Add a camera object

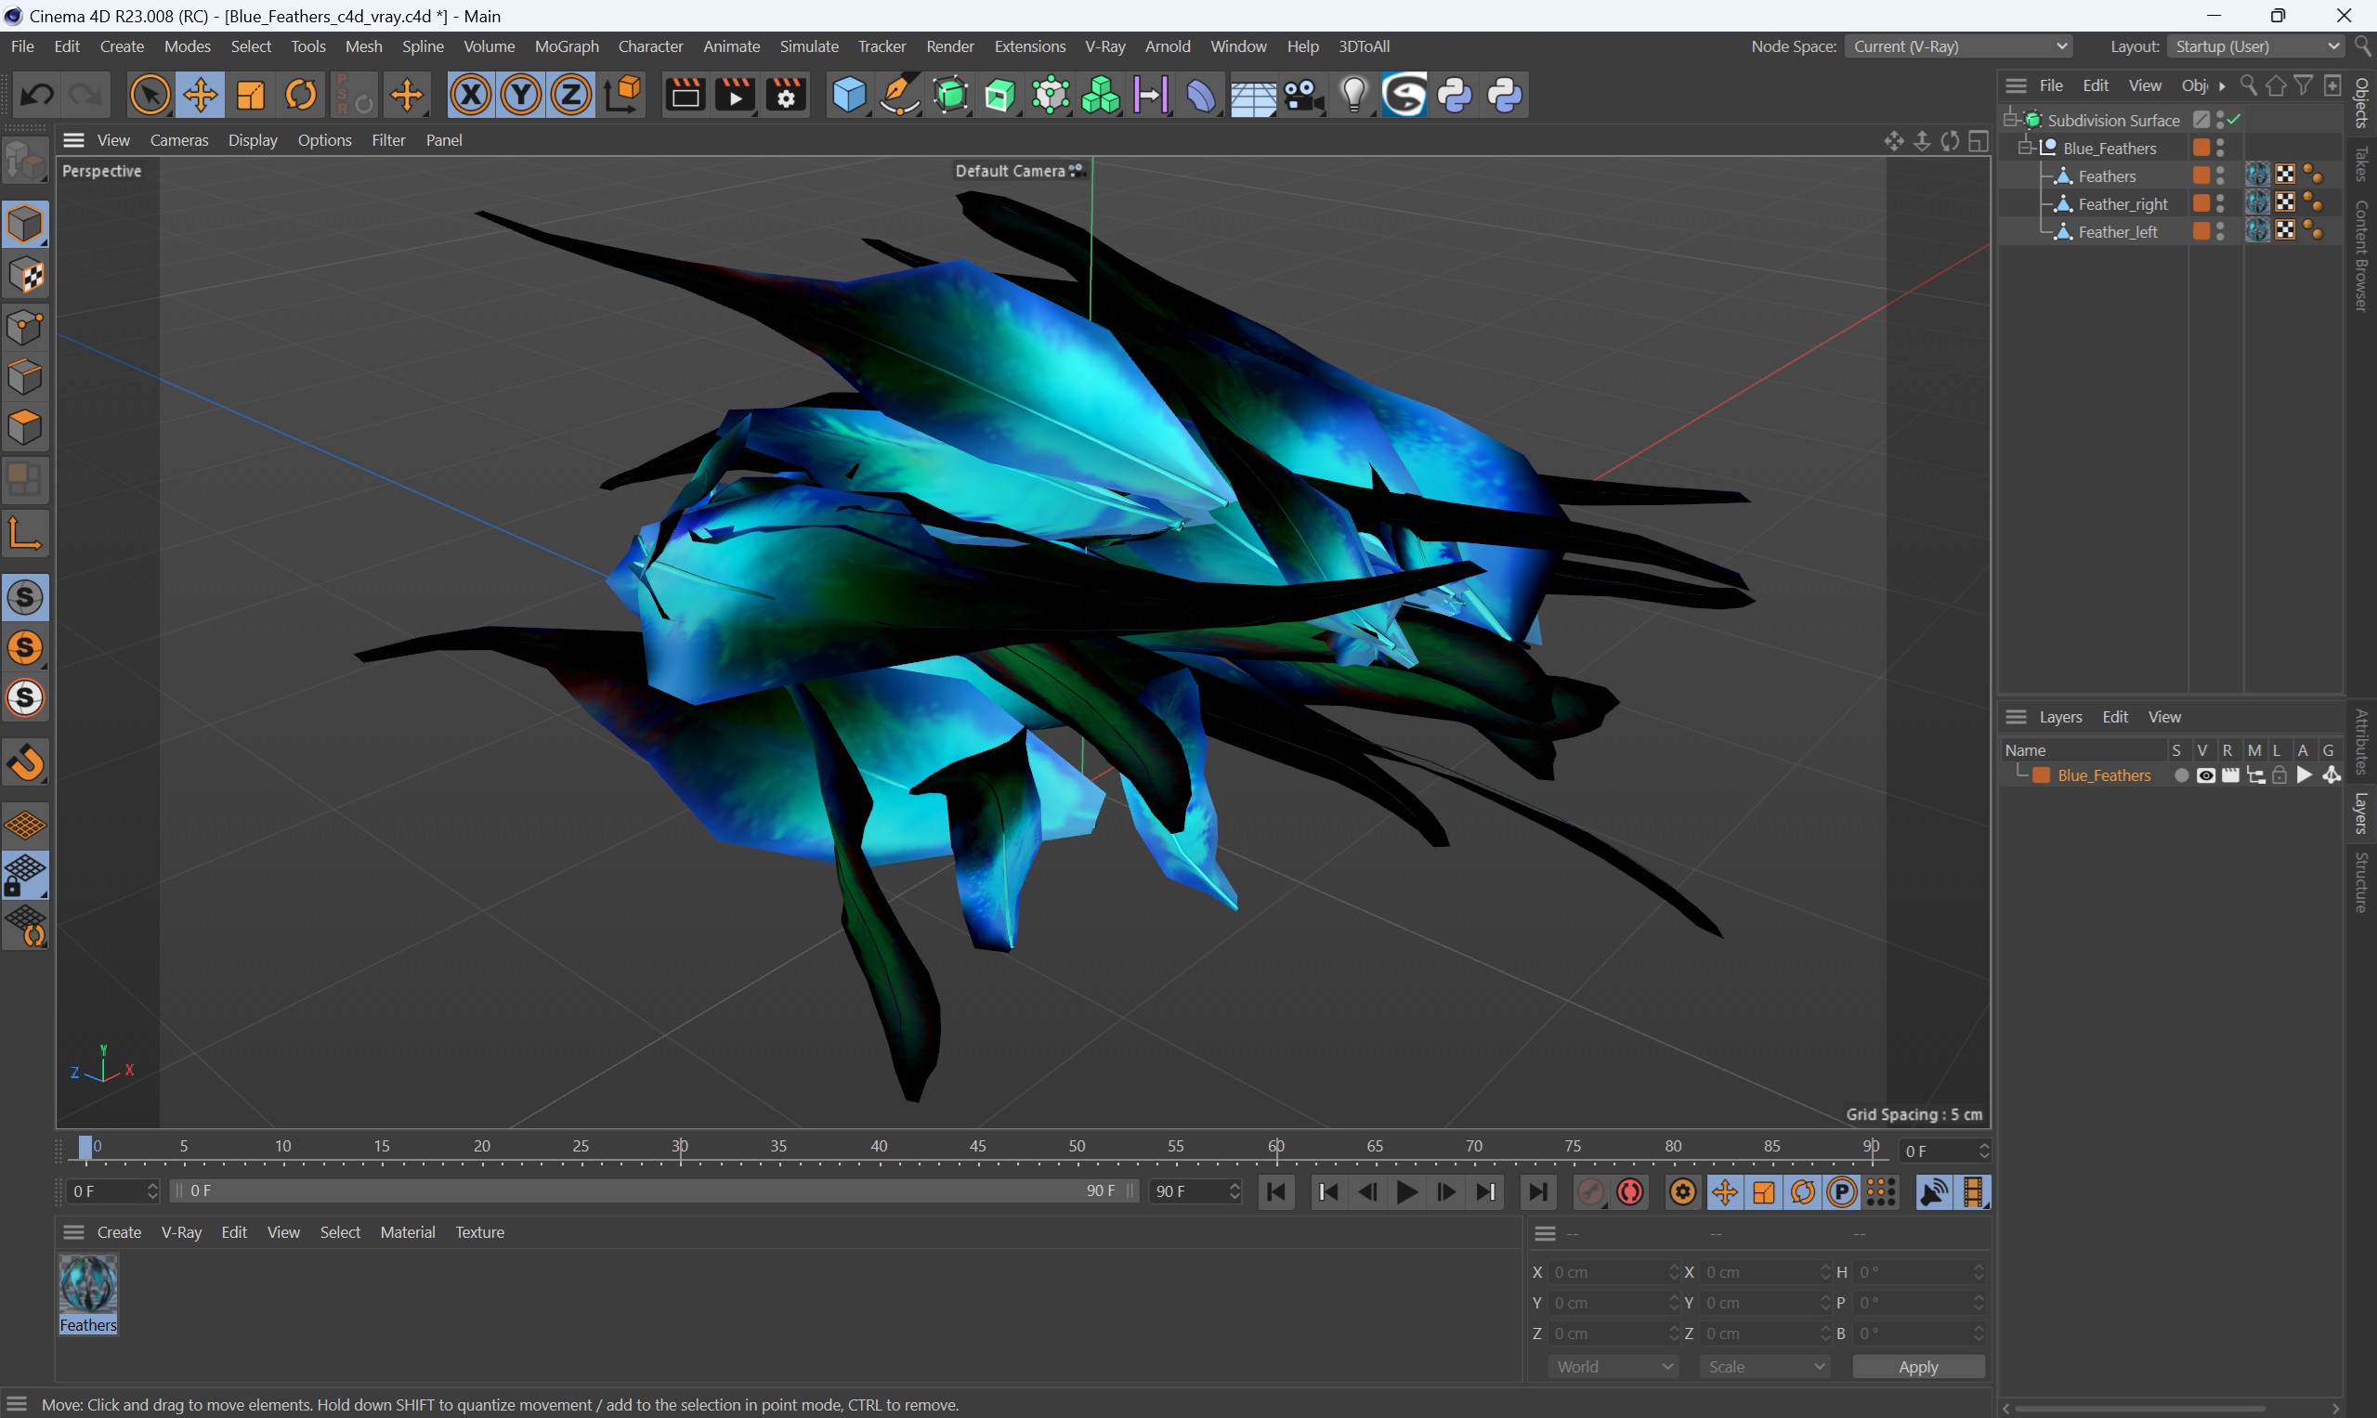[x=1303, y=95]
